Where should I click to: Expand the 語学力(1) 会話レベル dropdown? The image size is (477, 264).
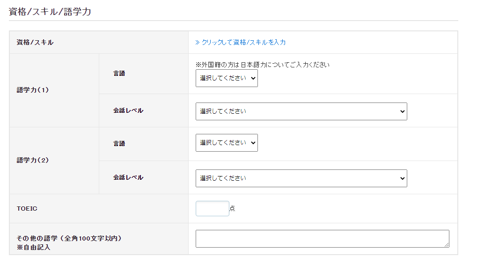pyautogui.click(x=301, y=111)
